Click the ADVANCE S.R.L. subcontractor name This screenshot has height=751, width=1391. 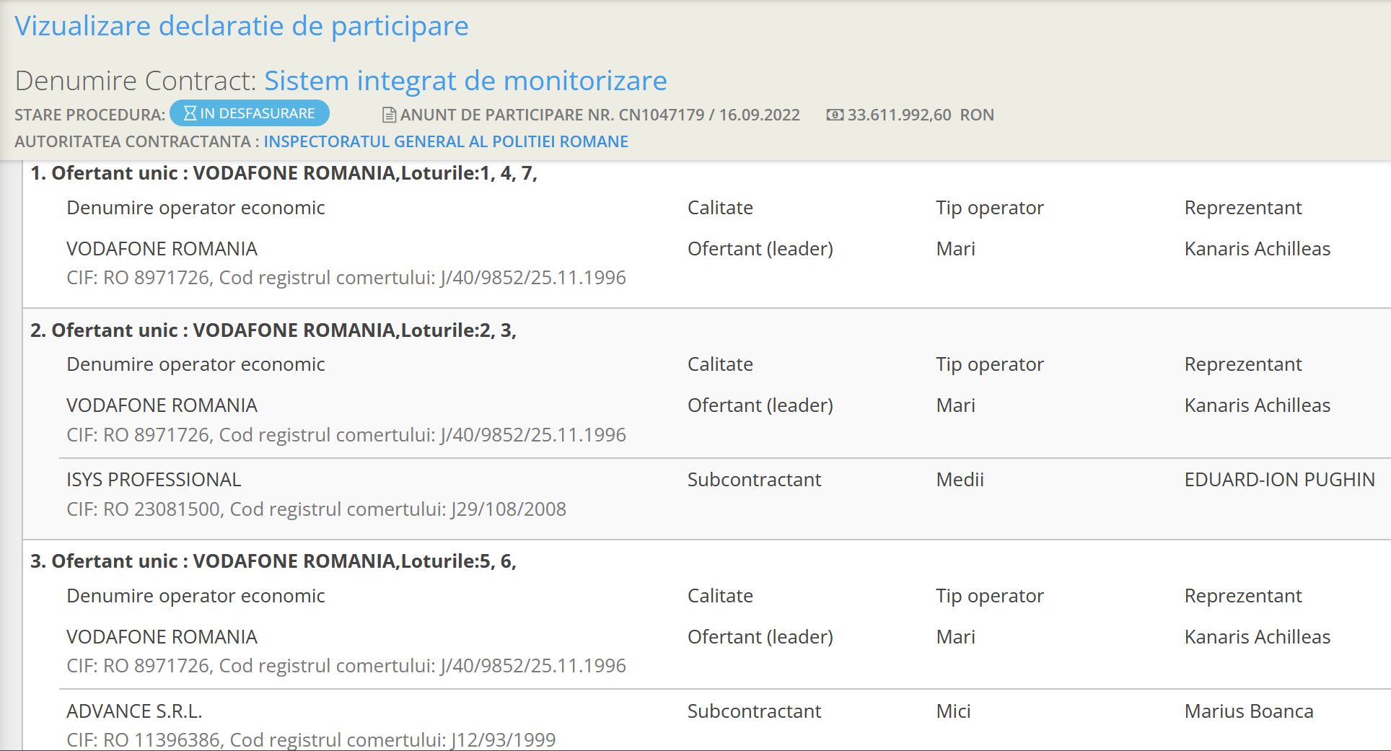pos(134,711)
